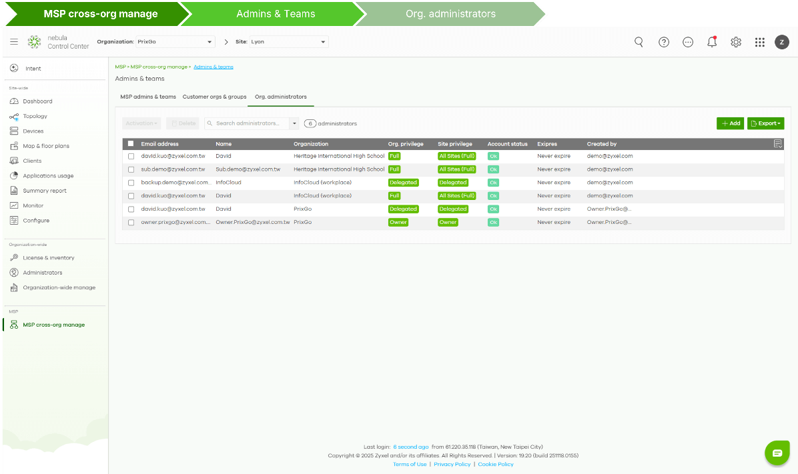Viewport: 798px width, 474px height.
Task: Open the Organization dropdown showing PrixGo
Action: pos(174,41)
